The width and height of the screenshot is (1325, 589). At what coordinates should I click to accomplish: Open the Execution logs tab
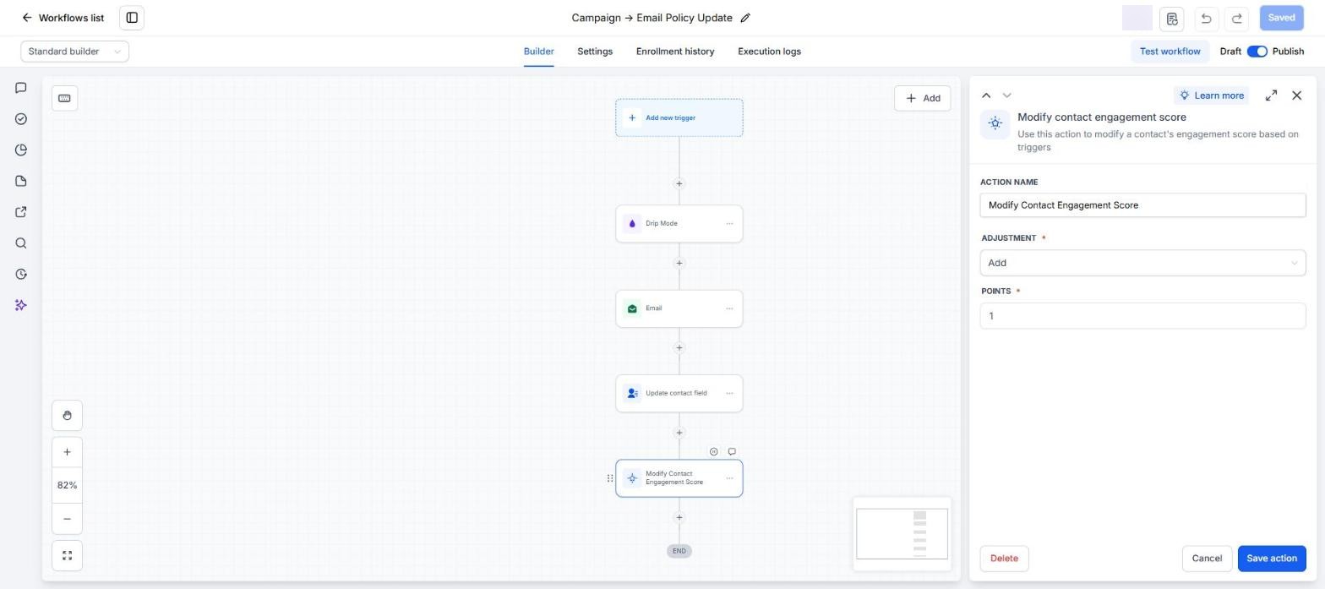pos(769,52)
